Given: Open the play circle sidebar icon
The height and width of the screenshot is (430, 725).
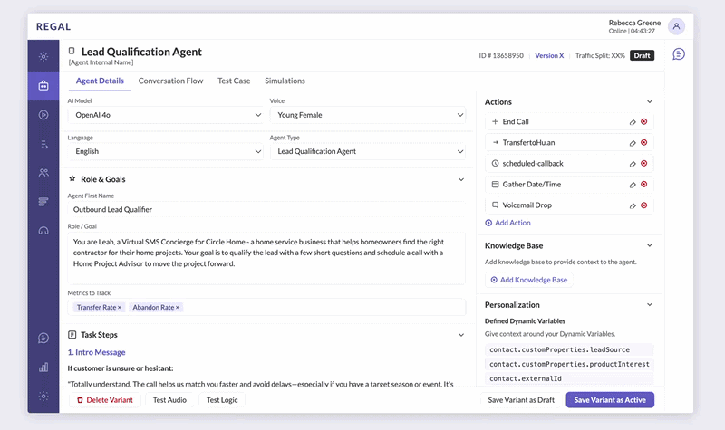Looking at the screenshot, I should 43,115.
